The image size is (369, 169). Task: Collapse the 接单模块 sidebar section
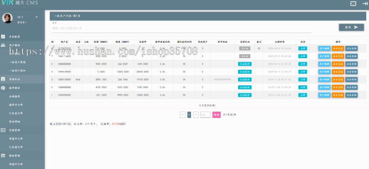click(16, 88)
